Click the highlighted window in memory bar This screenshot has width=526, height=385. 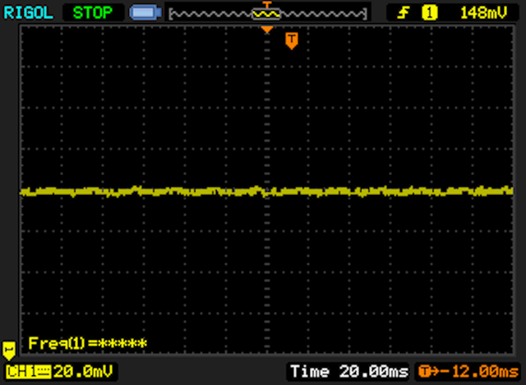(x=266, y=14)
